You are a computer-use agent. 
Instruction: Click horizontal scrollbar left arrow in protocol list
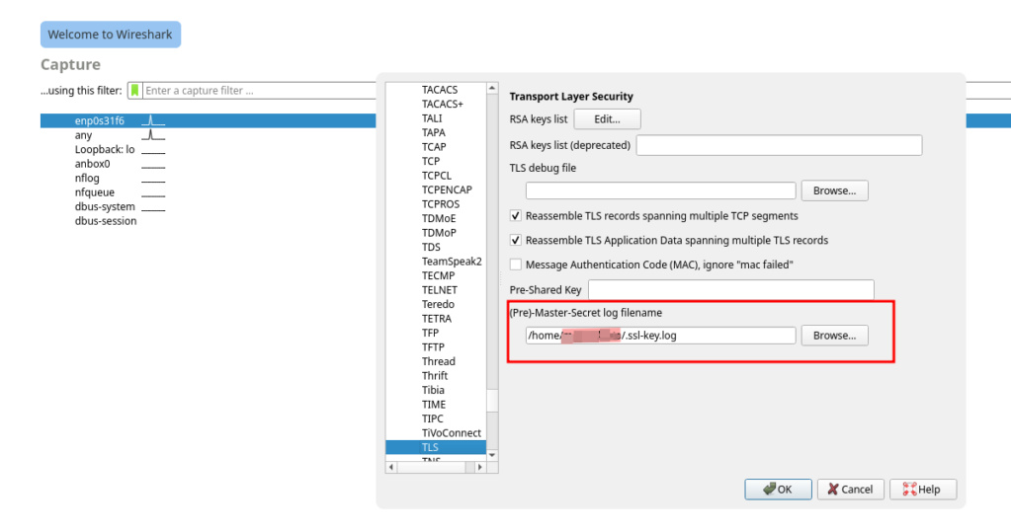[391, 467]
